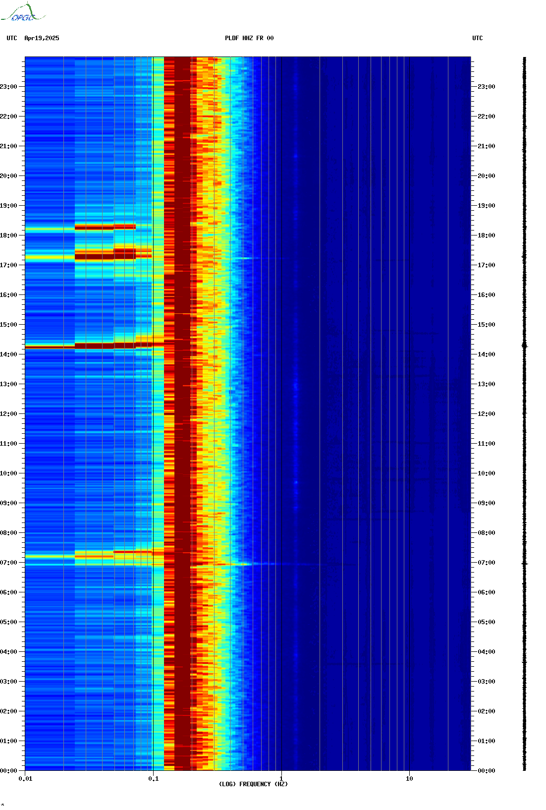Click the (LOG) FREQUENCY (HZ) axis title
The height and width of the screenshot is (810, 546).
(x=253, y=784)
